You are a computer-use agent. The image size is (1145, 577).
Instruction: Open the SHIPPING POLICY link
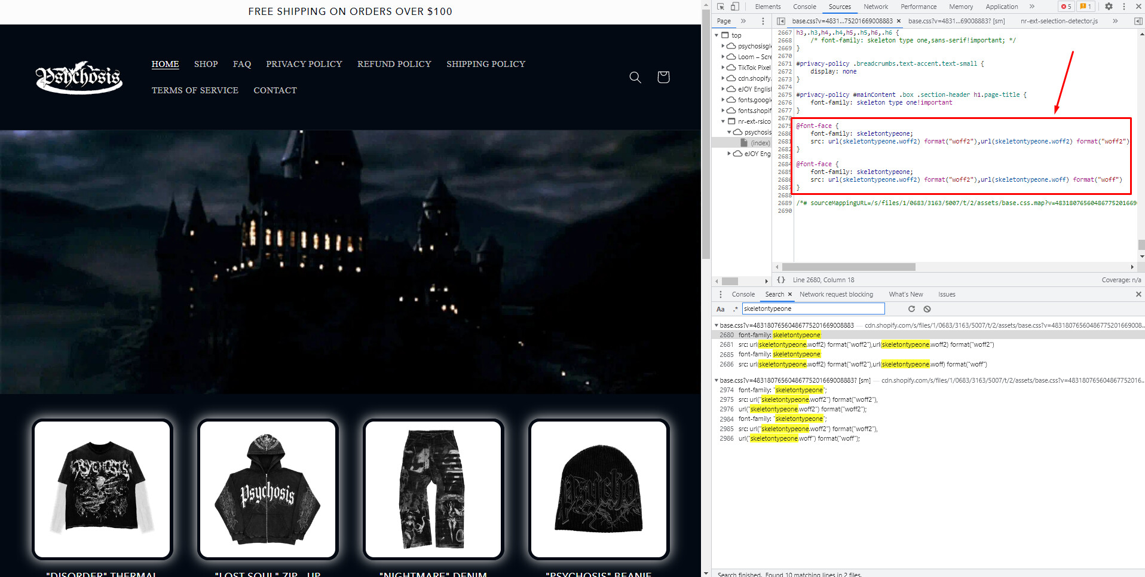(486, 64)
